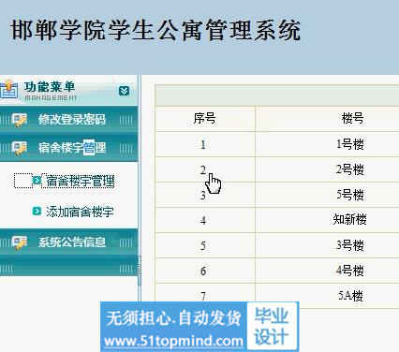This screenshot has height=352, width=399.
Task: Open the 添加宿舍楼宇 submenu link
Action: (x=80, y=212)
